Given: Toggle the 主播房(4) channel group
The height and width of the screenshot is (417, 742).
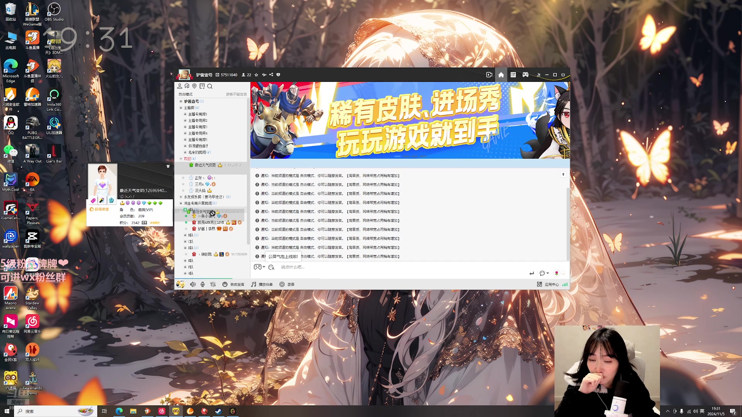Looking at the screenshot, I should click(180, 108).
